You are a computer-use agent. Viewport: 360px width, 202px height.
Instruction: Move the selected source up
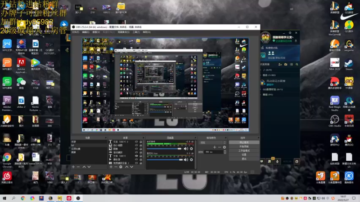[126, 167]
